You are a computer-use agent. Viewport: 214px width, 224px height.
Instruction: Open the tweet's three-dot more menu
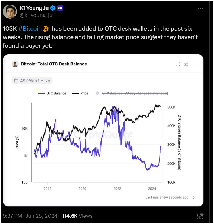(x=200, y=8)
